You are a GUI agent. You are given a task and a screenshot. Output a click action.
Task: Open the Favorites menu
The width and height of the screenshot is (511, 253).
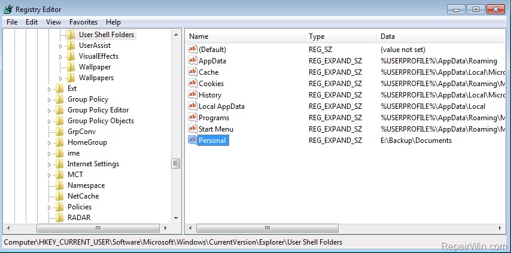[83, 22]
